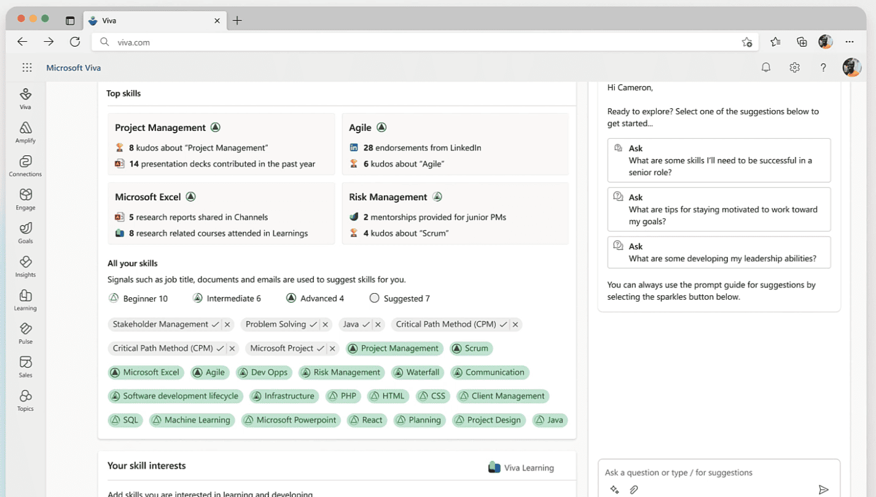Confirm the Stakeholder Management skill checkmark
876x497 pixels.
click(215, 324)
